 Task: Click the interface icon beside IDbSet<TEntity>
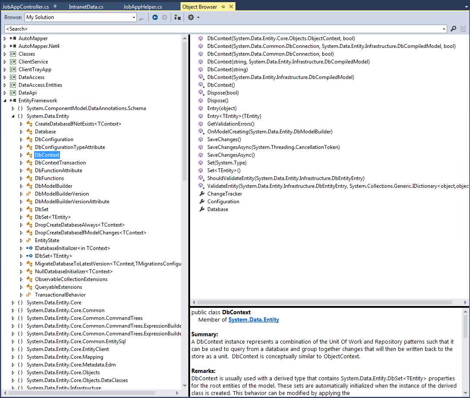pos(29,256)
